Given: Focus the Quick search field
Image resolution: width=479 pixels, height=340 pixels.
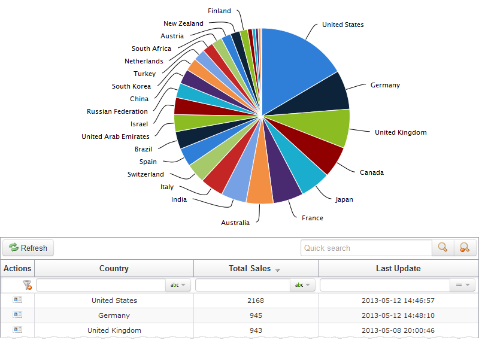Looking at the screenshot, I should click(x=366, y=248).
